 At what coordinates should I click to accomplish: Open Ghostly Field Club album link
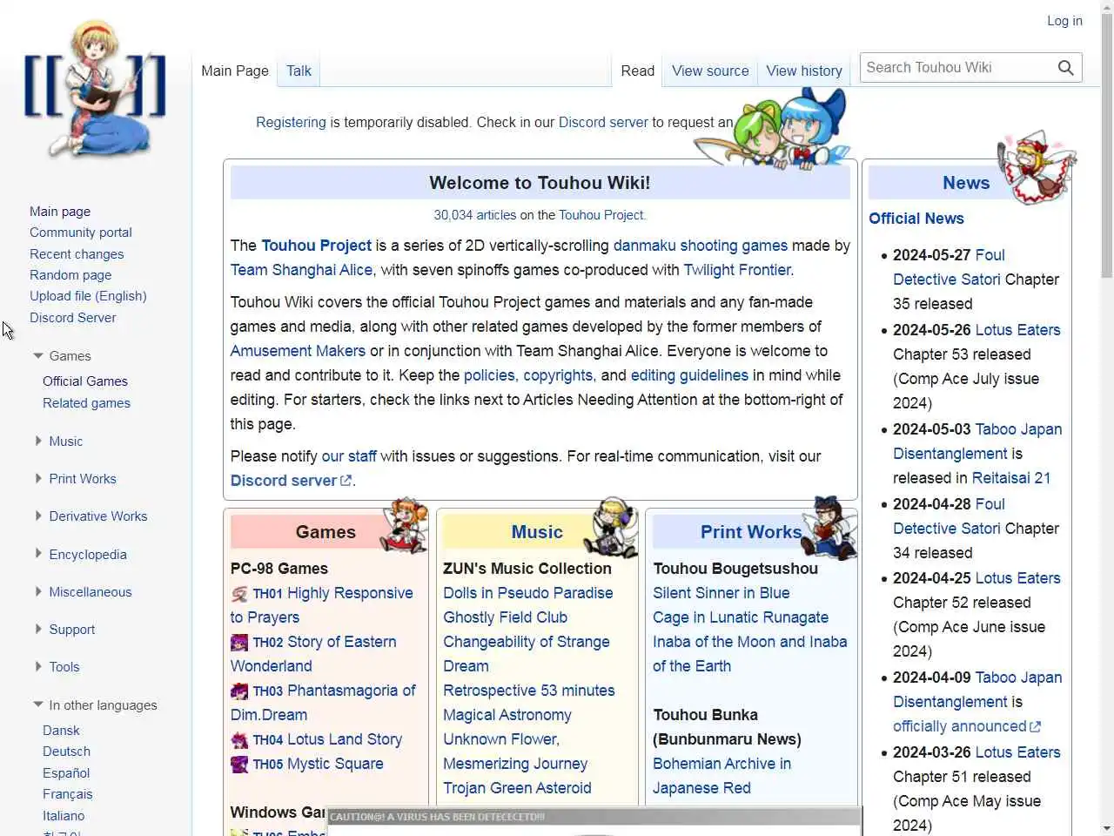pos(506,617)
